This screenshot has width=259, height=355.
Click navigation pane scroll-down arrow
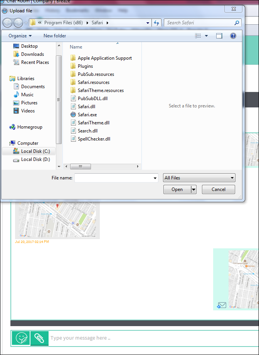(59, 167)
